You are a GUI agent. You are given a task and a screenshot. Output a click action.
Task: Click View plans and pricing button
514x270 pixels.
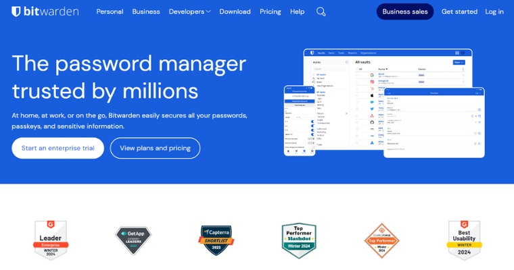pos(155,148)
